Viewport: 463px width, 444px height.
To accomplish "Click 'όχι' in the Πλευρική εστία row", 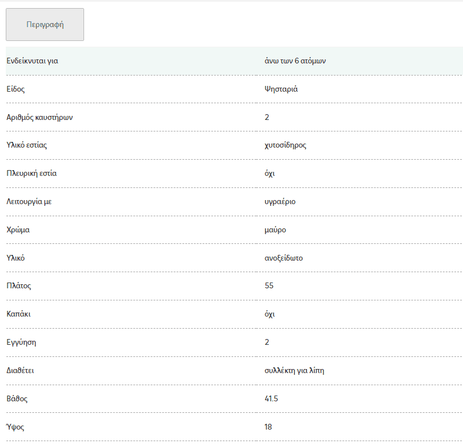I will point(270,174).
